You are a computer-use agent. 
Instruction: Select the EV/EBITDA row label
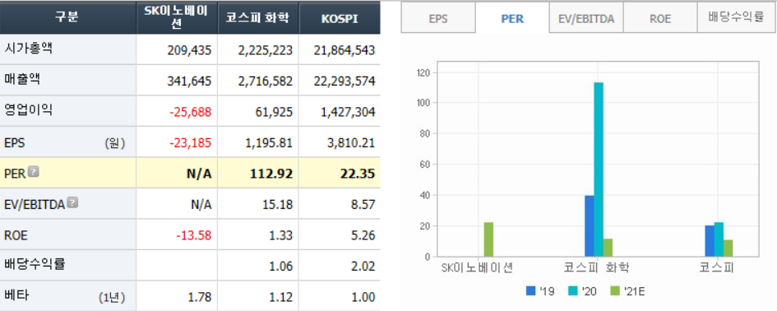click(35, 204)
